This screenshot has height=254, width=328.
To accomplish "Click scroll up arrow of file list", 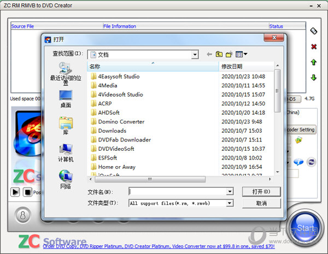I will pos(277,66).
